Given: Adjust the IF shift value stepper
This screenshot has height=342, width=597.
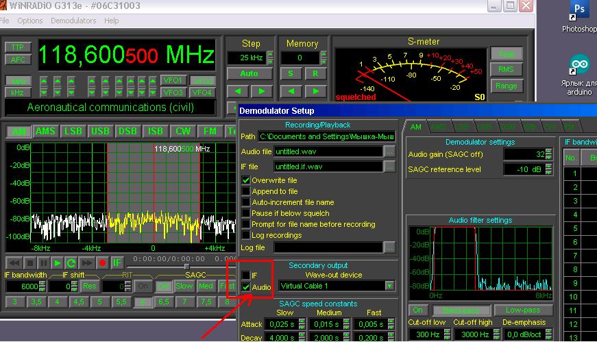Looking at the screenshot, I should click(75, 286).
